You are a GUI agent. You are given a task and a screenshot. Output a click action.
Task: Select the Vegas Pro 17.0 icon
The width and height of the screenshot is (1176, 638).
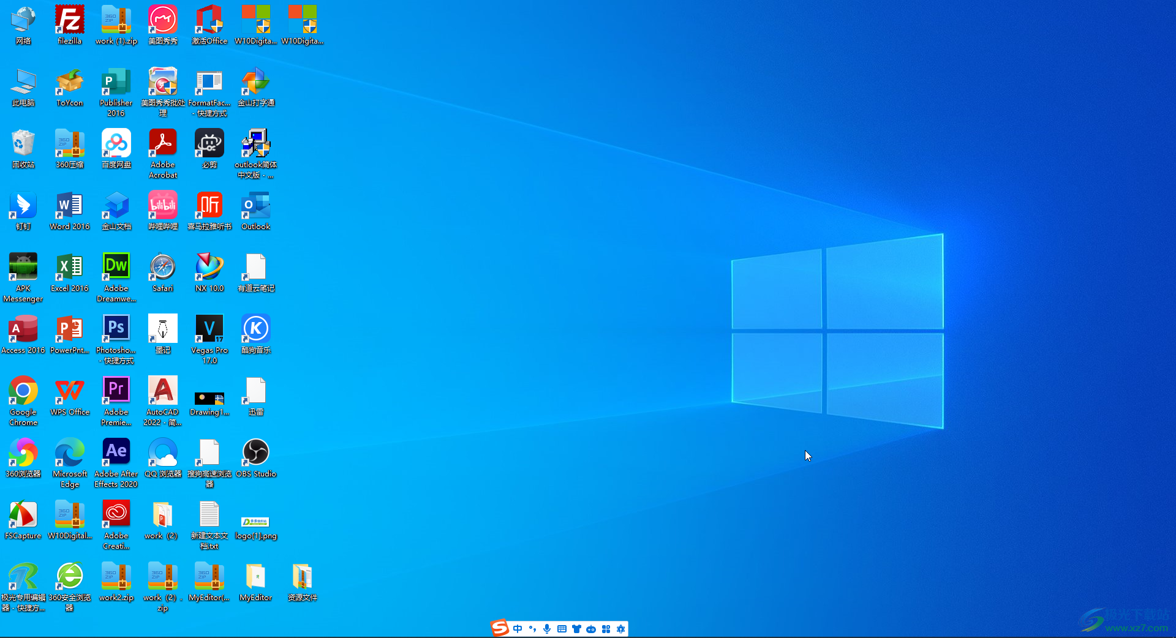[209, 329]
